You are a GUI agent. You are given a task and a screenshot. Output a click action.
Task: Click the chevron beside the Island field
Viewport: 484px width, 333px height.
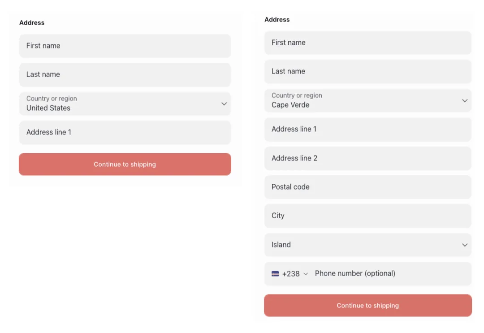(x=465, y=245)
